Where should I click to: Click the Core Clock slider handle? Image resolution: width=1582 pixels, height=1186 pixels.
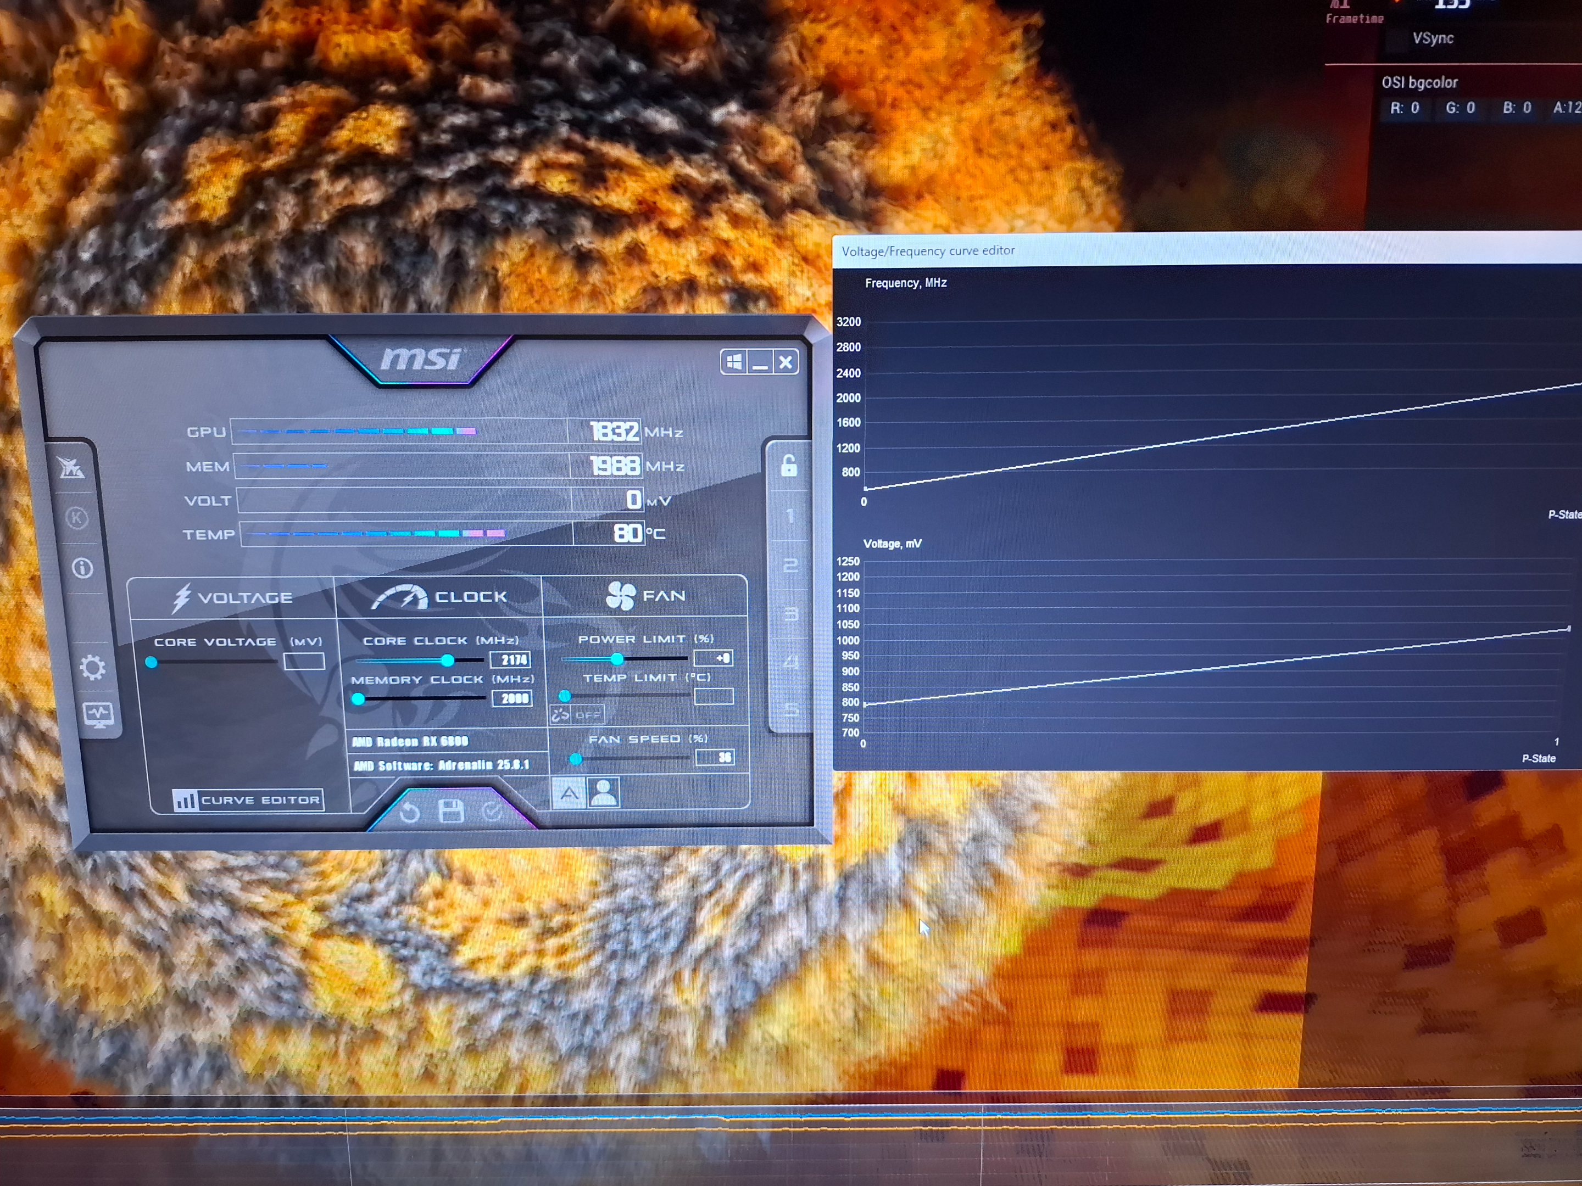click(448, 660)
